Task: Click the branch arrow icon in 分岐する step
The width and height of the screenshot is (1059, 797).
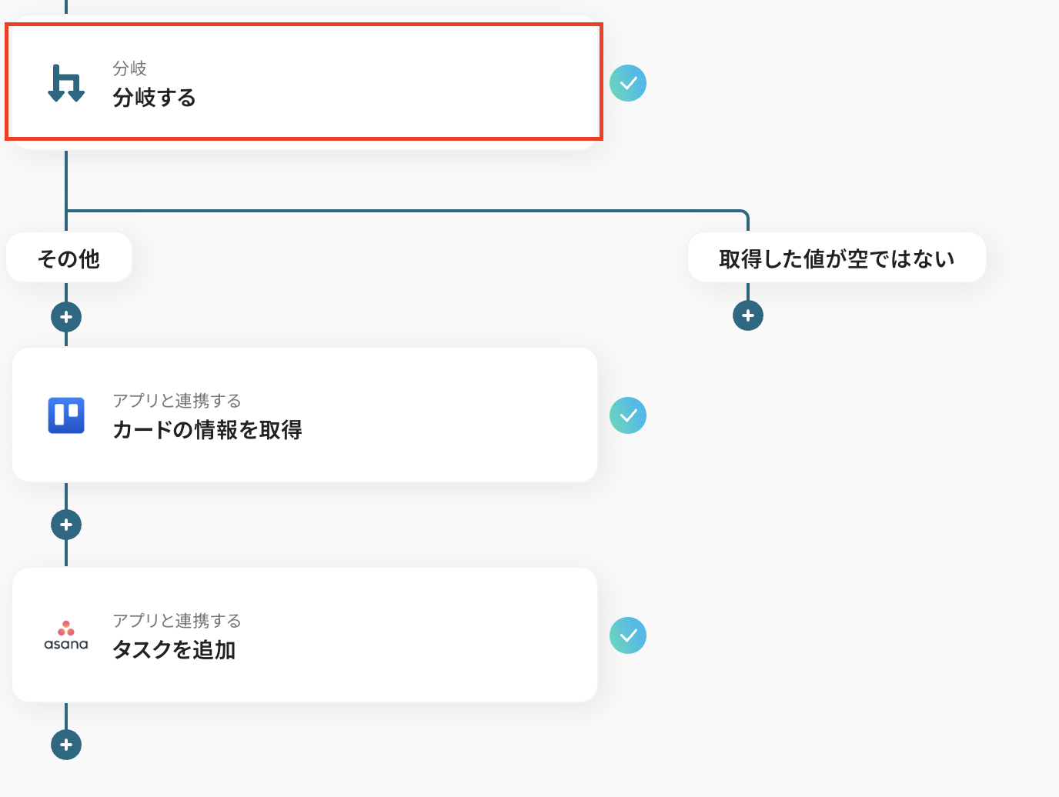Action: 66,83
